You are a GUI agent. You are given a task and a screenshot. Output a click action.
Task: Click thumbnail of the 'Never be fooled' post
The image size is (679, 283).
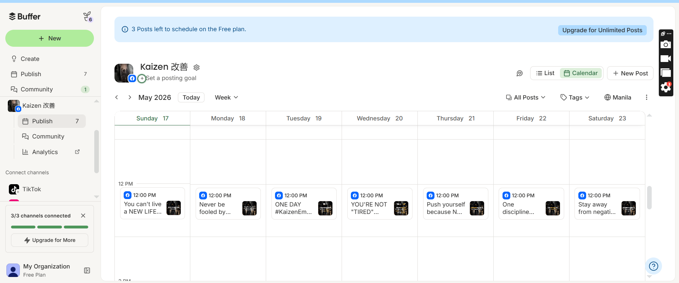(x=249, y=208)
